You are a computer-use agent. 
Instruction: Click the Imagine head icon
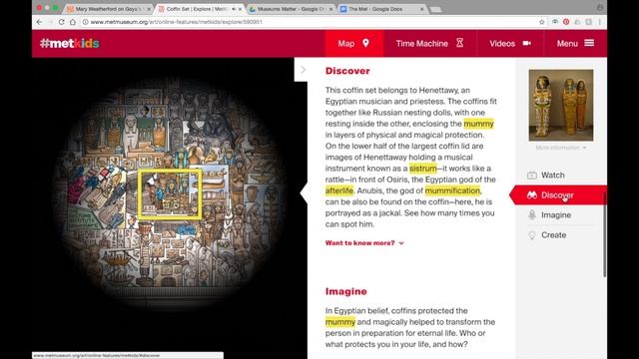point(532,215)
